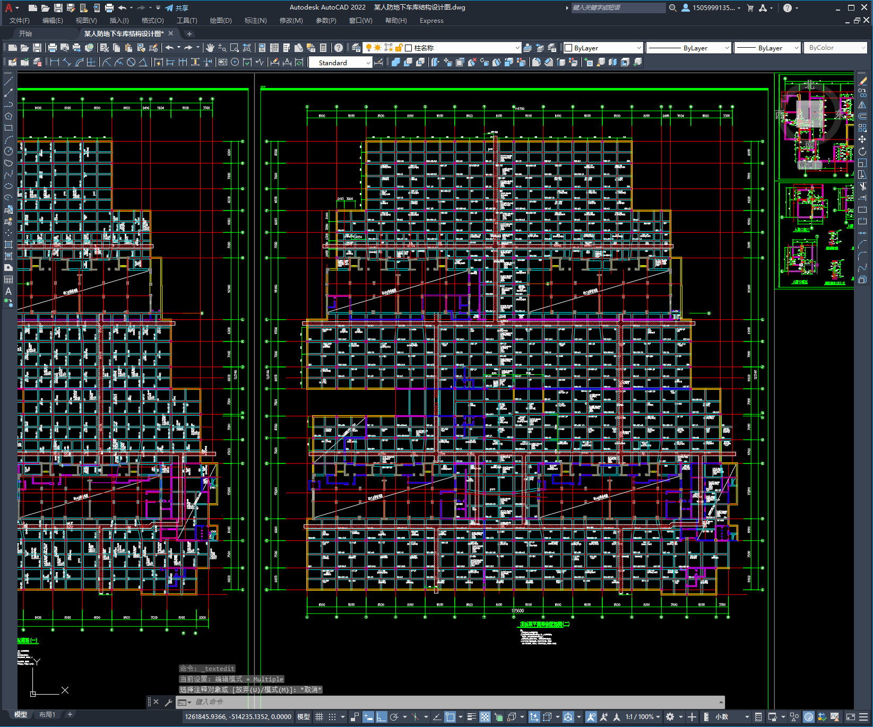The height and width of the screenshot is (727, 873).
Task: Click the Rotate tool in modify toolbar
Action: click(862, 151)
